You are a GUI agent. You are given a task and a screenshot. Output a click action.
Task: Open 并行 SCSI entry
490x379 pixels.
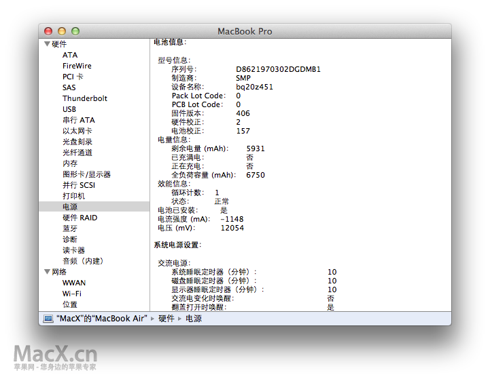(79, 186)
